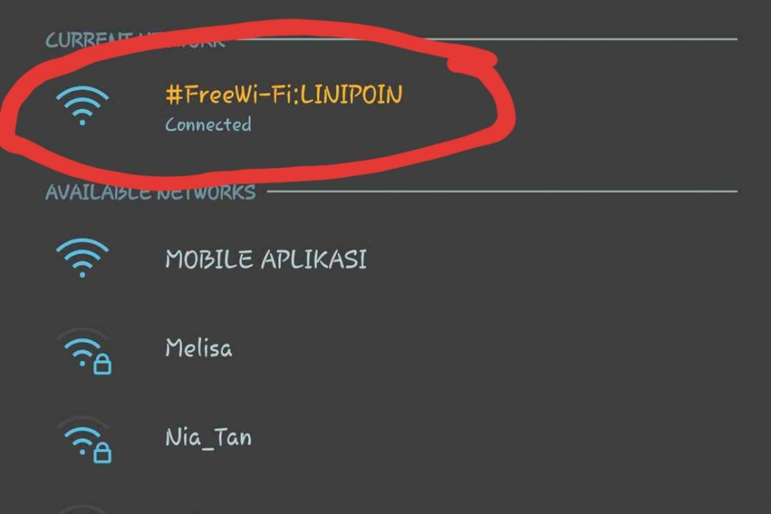Select the MOBILE APLIKASI network entry

pyautogui.click(x=266, y=257)
